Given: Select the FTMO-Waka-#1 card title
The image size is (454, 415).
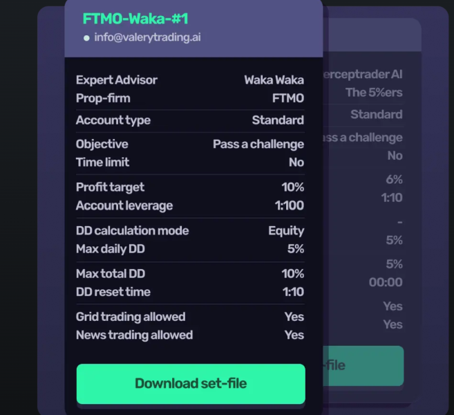Looking at the screenshot, I should (135, 19).
